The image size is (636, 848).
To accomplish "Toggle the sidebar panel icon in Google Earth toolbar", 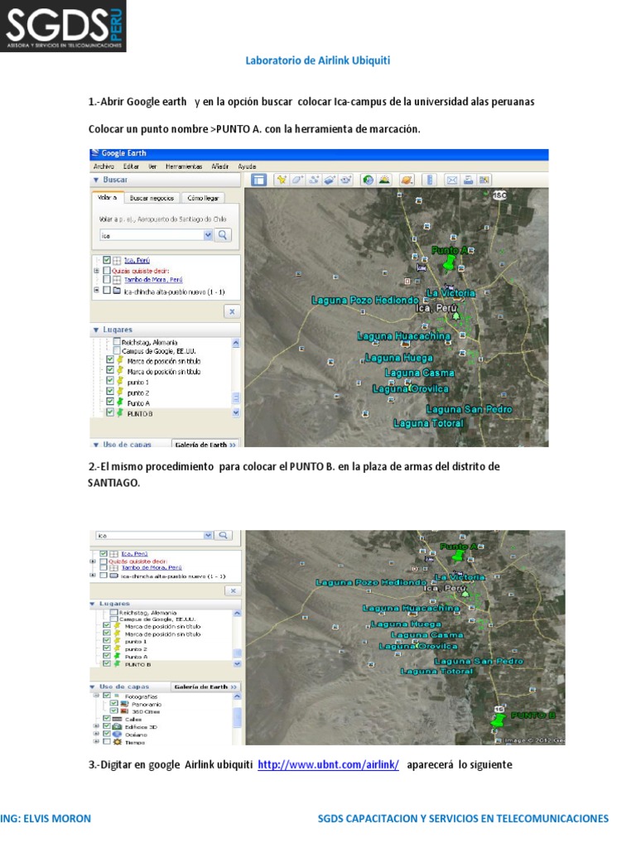I will pos(259,180).
